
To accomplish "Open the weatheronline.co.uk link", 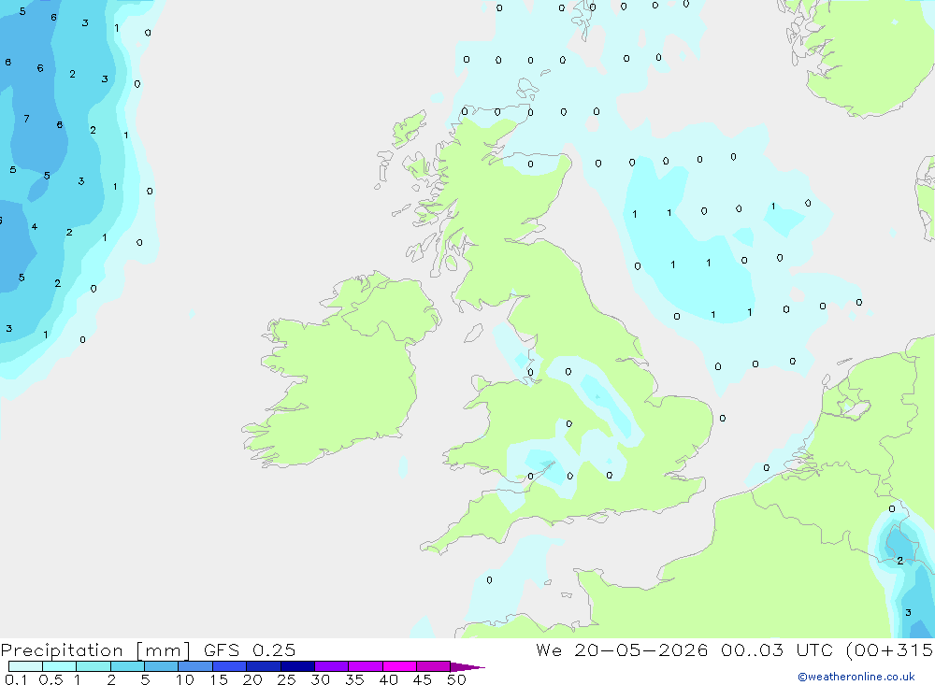I will (856, 677).
